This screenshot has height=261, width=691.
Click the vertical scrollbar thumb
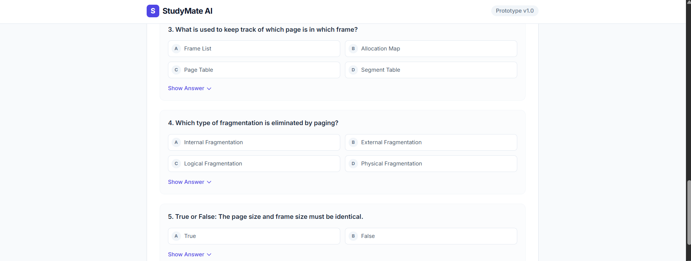pyautogui.click(x=688, y=213)
